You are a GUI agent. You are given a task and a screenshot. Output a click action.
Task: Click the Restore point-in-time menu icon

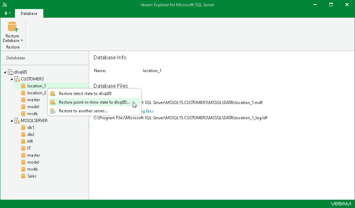tap(53, 102)
